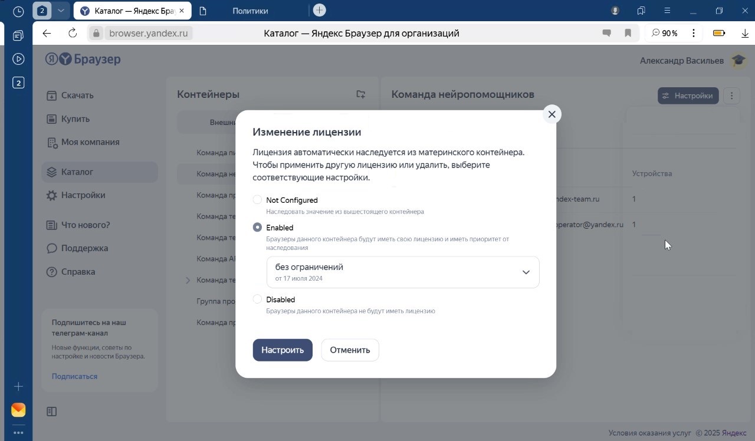Open the page reviews speech bubble icon
The height and width of the screenshot is (441, 755).
coord(606,33)
